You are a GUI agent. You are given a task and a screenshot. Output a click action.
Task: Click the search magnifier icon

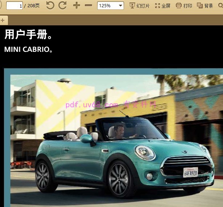(x=220, y=6)
